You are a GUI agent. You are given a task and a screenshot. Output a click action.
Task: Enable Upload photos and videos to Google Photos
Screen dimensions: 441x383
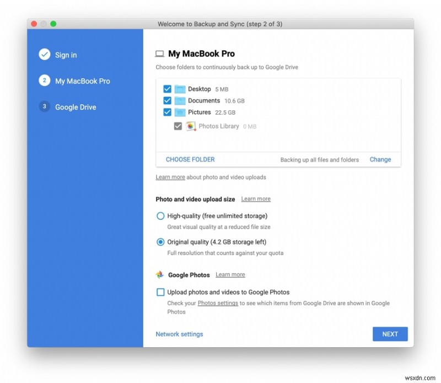(160, 292)
